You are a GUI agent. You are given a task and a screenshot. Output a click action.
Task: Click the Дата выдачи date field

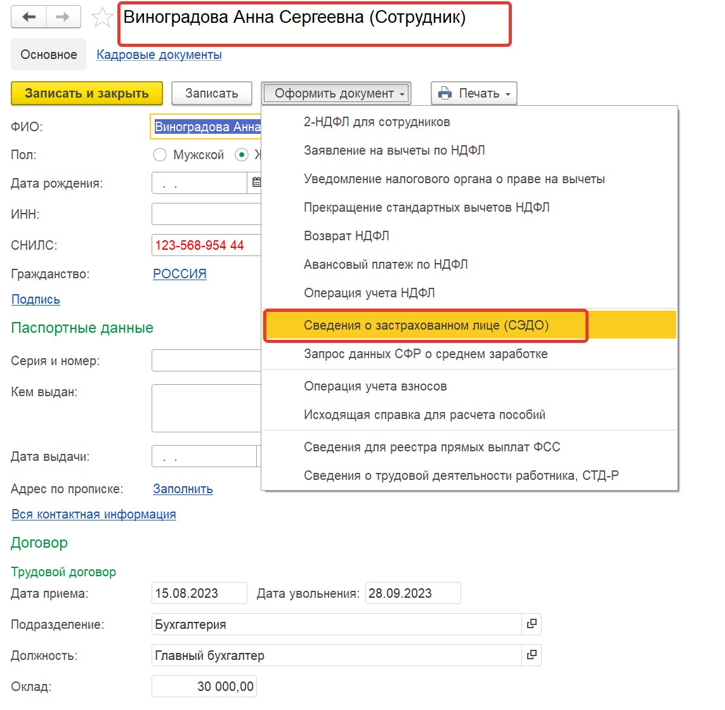tap(204, 456)
